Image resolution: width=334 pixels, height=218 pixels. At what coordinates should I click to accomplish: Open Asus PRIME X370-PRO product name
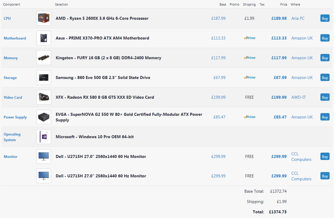point(102,38)
